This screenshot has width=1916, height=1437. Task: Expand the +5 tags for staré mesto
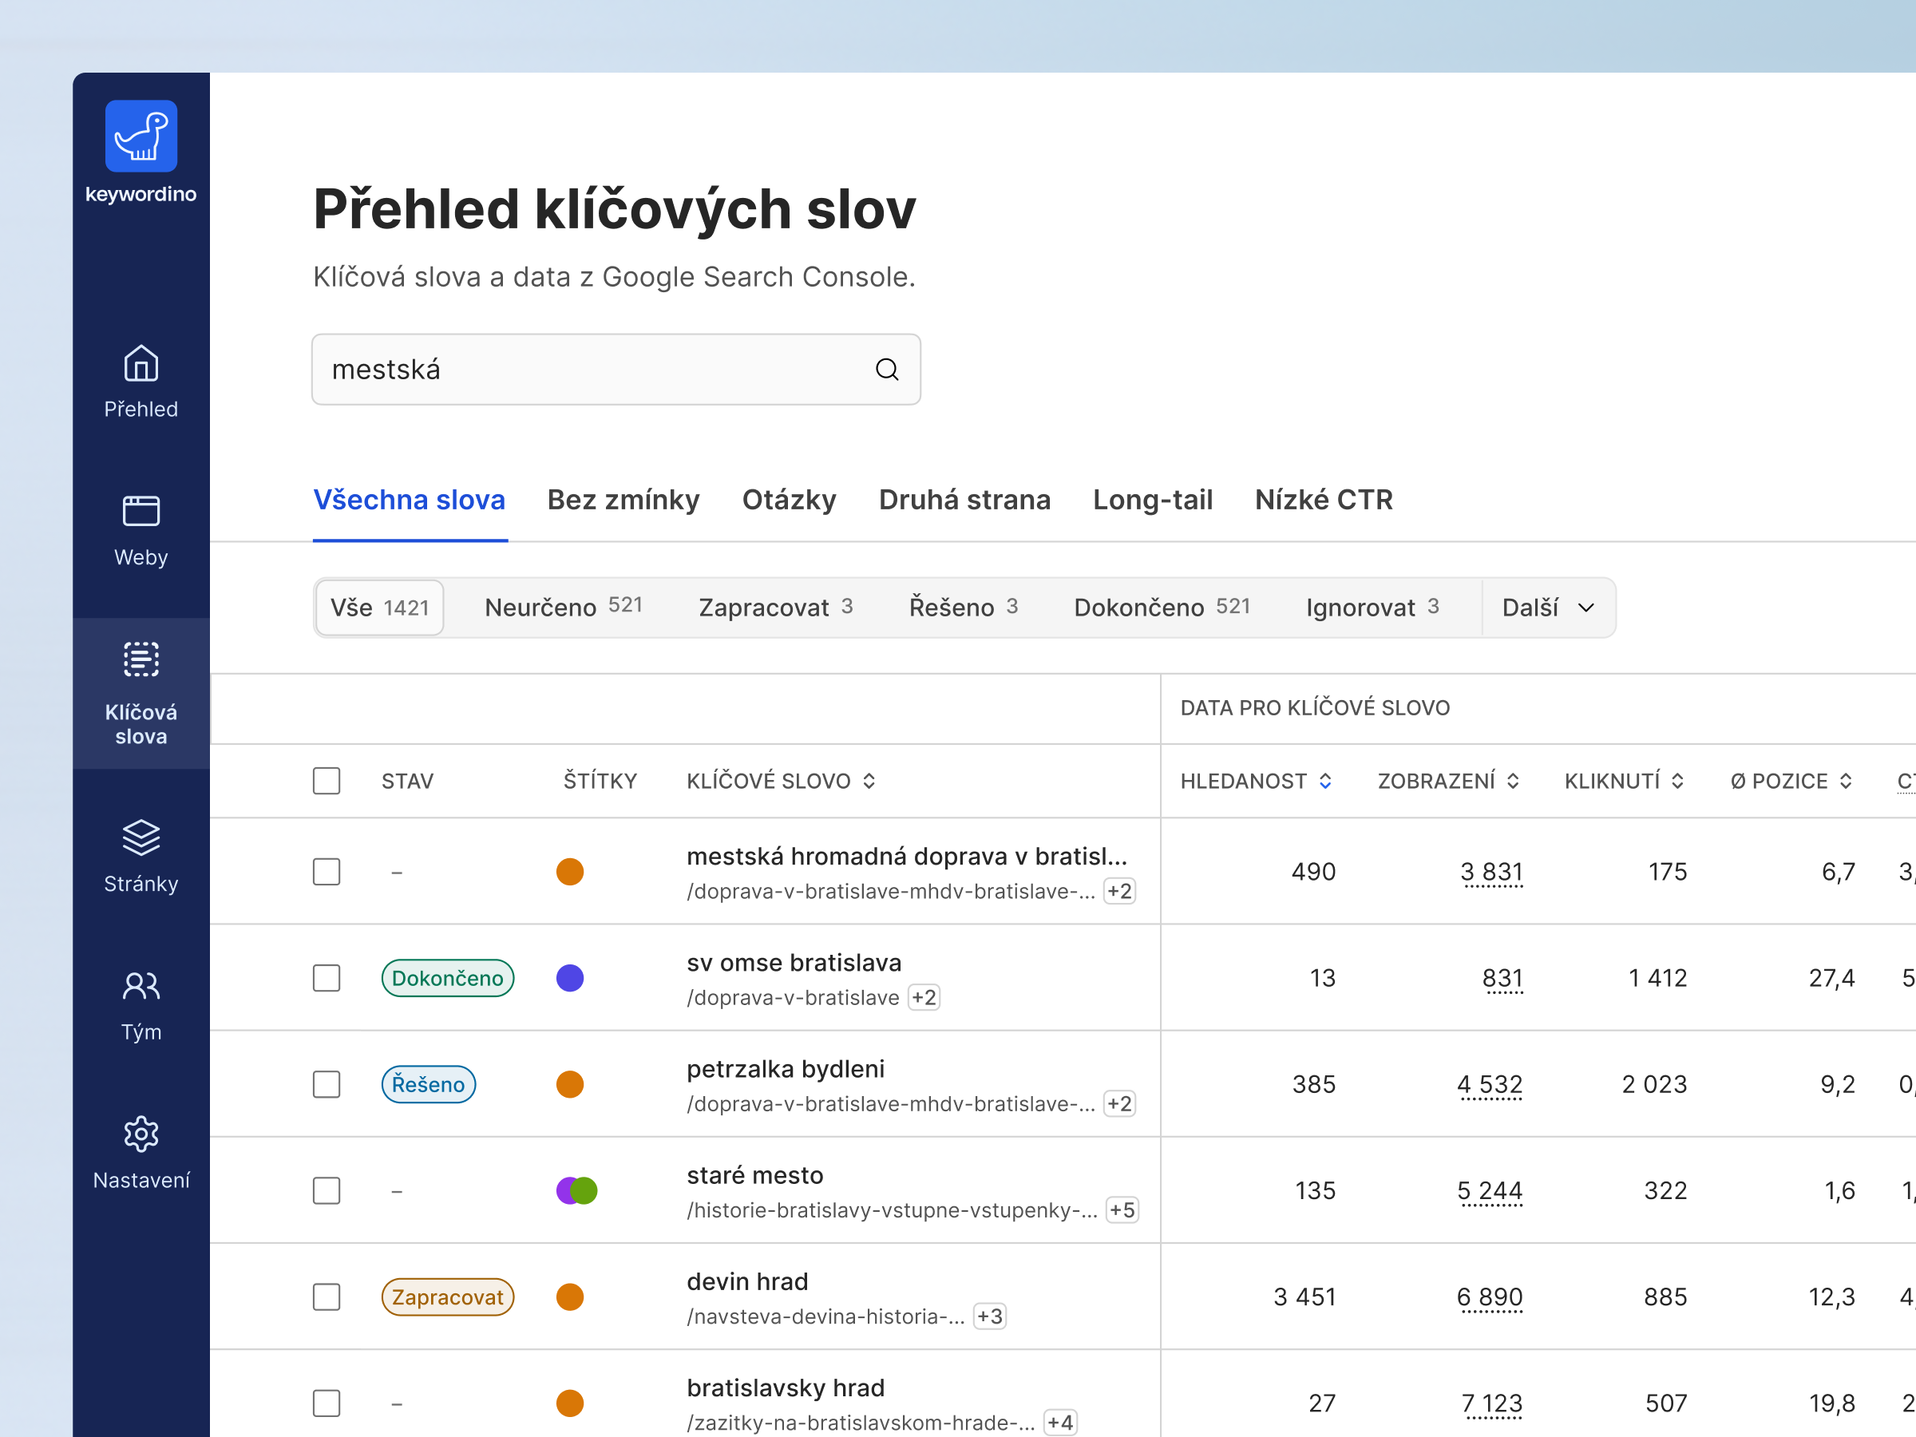1122,1210
